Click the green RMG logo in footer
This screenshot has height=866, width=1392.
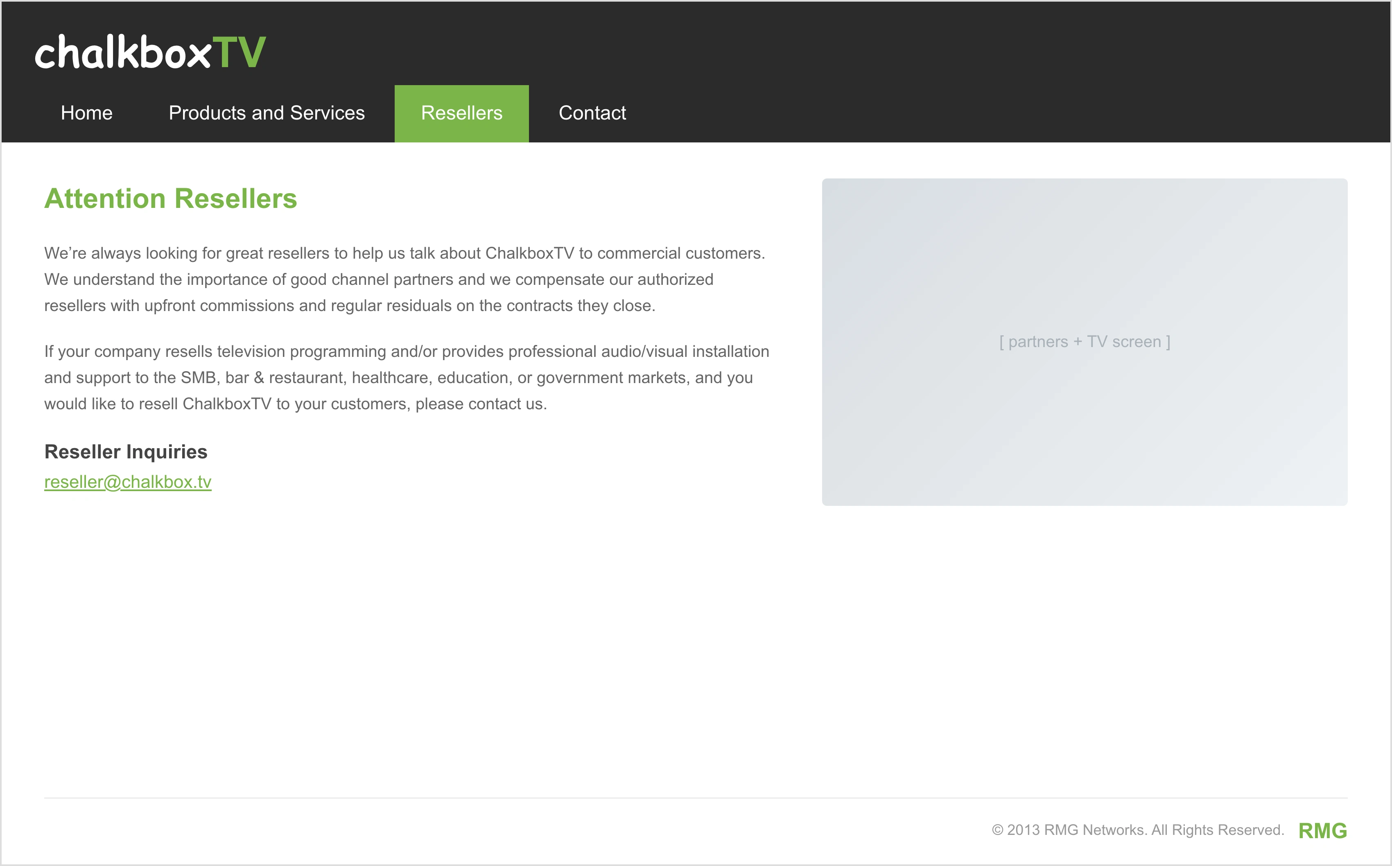click(x=1323, y=830)
